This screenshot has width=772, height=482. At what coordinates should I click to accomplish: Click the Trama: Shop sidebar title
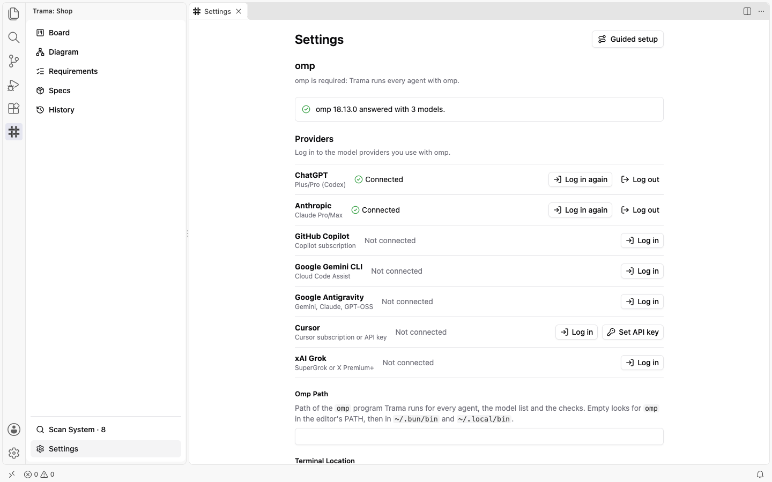tap(53, 11)
